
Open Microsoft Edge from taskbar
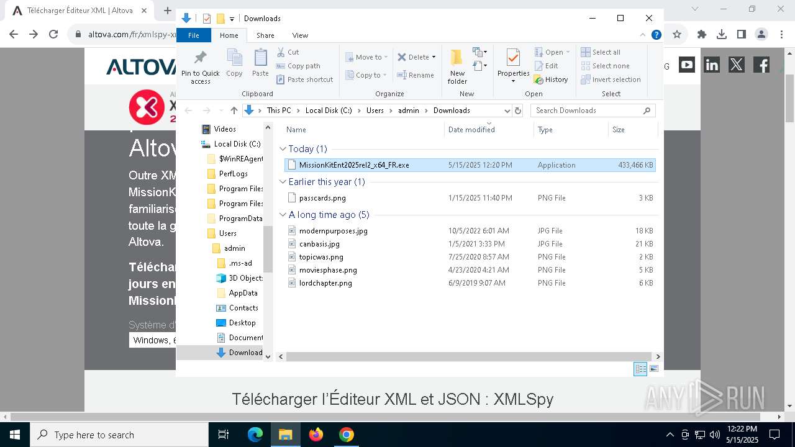[x=255, y=435]
